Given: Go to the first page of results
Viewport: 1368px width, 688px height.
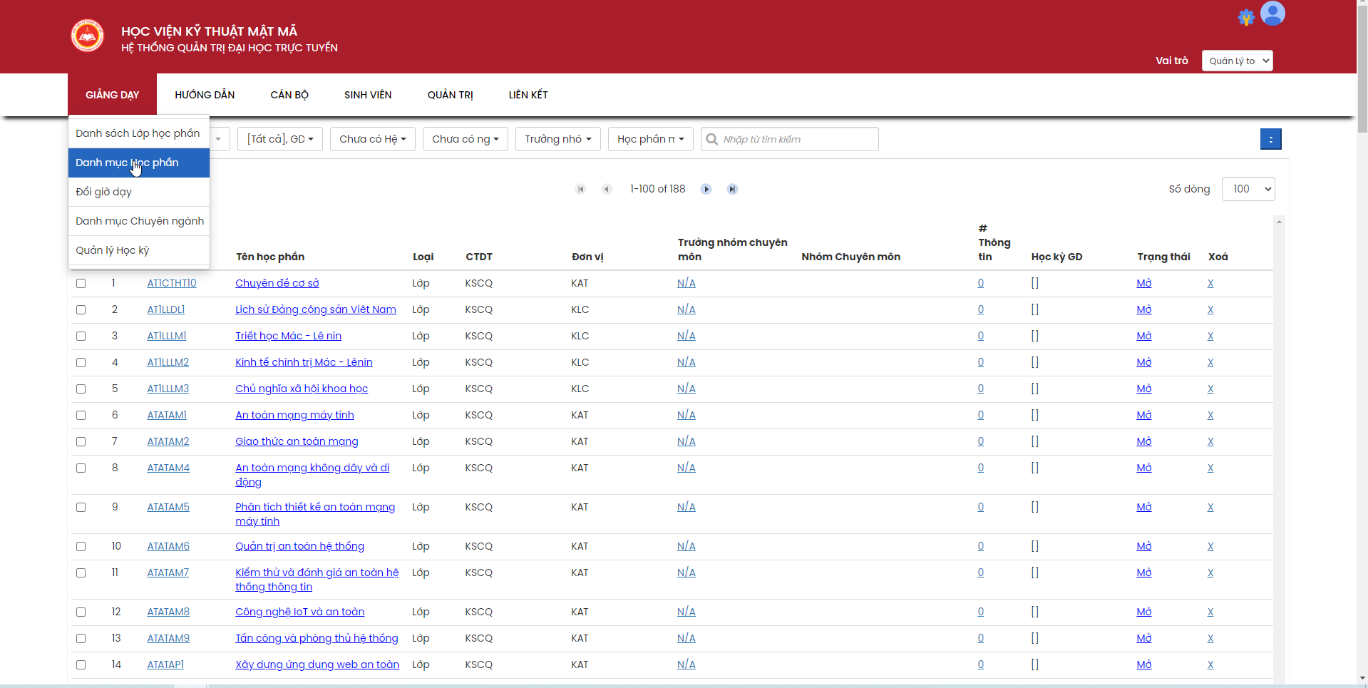Looking at the screenshot, I should 581,189.
